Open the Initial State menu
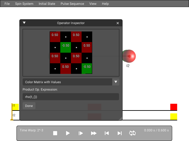Viewport: 189px width, 141px height. 47,4
